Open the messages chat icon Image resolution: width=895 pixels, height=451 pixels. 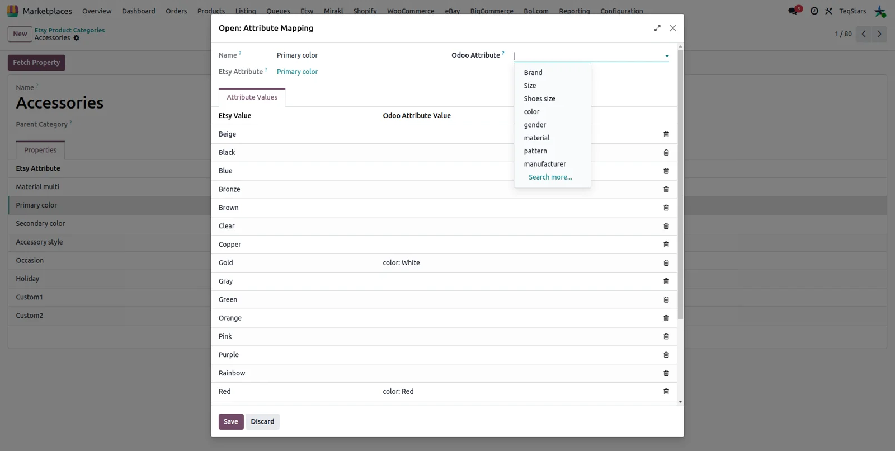[x=793, y=11]
